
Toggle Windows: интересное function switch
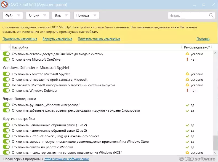pyautogui.click(x=6, y=105)
